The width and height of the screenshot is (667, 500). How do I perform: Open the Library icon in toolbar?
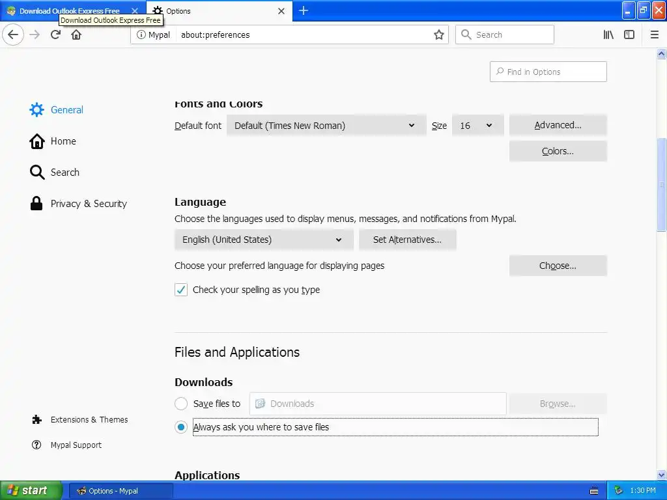(608, 35)
